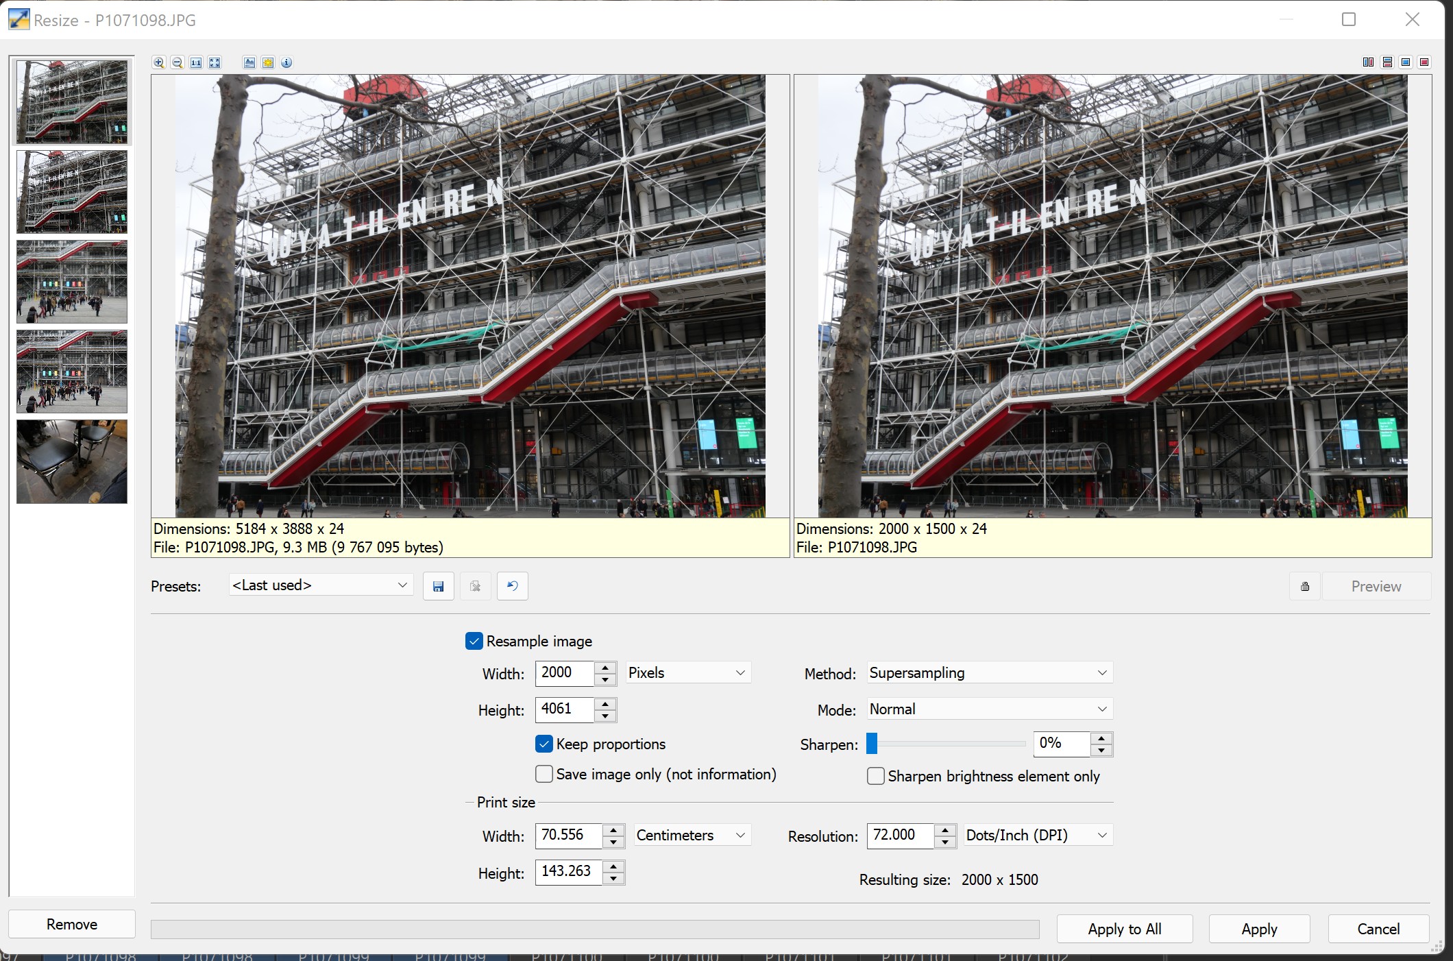The height and width of the screenshot is (961, 1453).
Task: Switch to side-by-side vertical split view
Action: pos(1368,62)
